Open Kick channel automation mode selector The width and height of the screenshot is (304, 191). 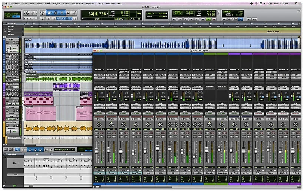tap(99, 114)
